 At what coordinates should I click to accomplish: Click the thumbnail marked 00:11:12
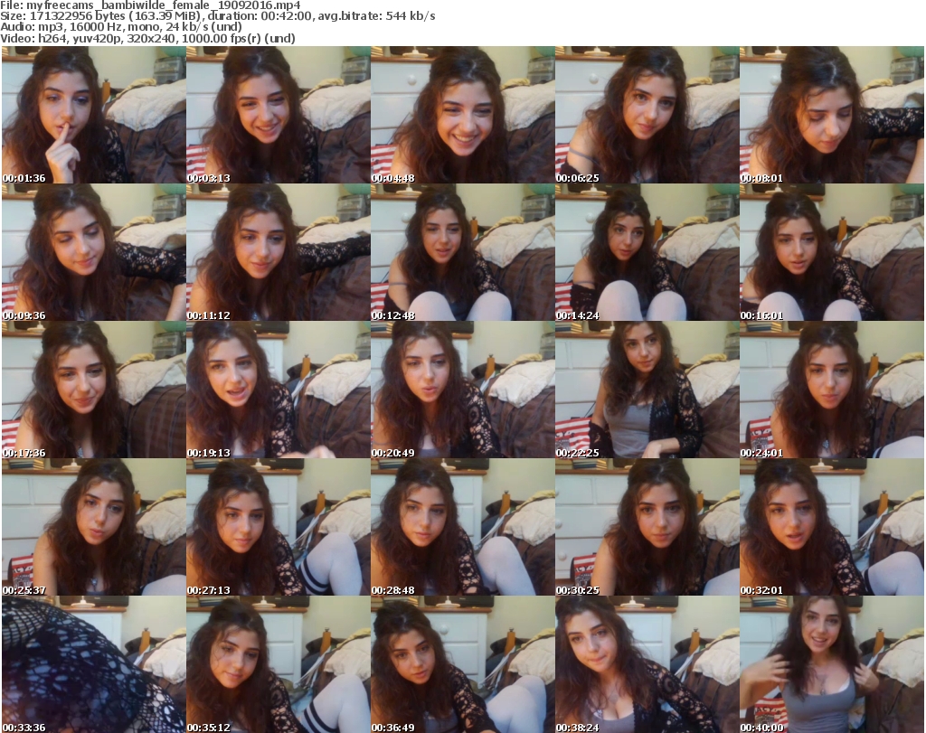point(279,252)
